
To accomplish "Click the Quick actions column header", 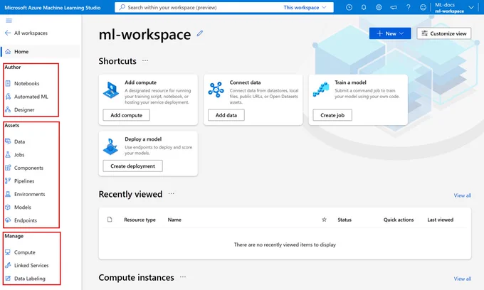I will pyautogui.click(x=399, y=220).
